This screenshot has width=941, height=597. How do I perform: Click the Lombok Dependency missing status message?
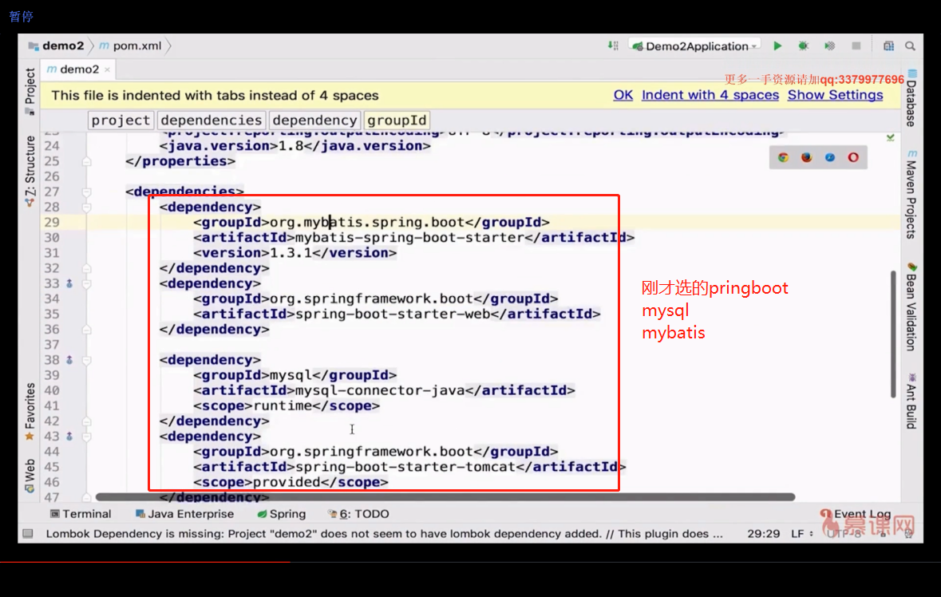pos(384,534)
